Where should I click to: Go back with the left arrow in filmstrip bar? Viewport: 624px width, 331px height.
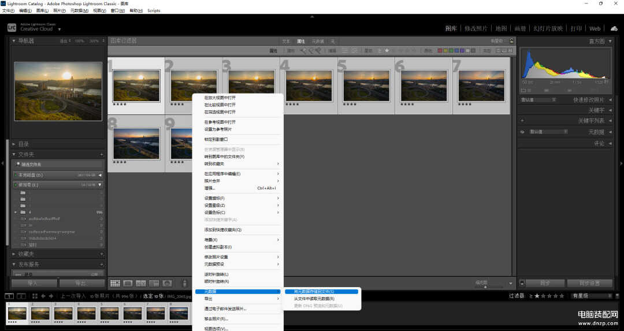(43, 296)
